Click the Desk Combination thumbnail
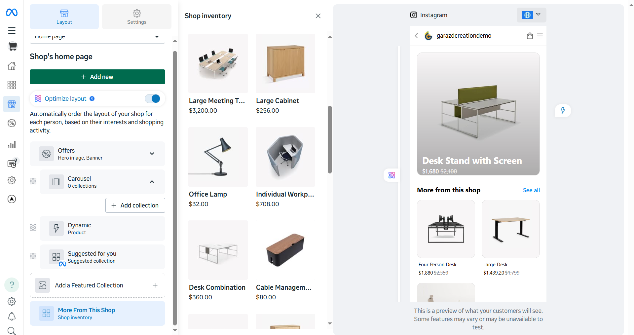The image size is (634, 335). point(218,250)
